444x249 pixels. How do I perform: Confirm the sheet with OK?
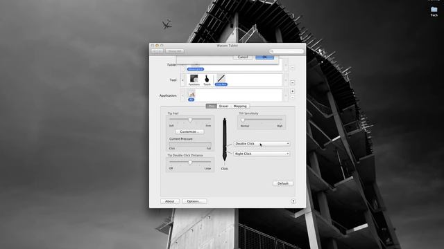(x=264, y=57)
